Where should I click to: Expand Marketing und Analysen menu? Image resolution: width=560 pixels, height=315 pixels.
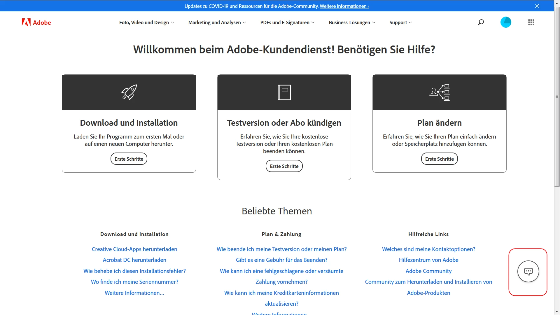217,22
